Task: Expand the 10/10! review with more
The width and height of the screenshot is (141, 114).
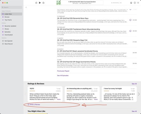Action: (59, 99)
